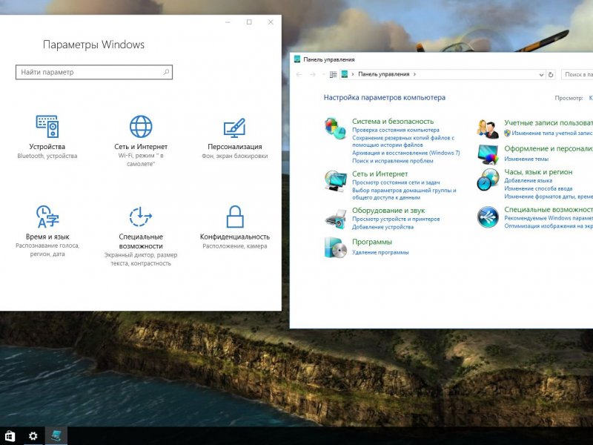Click the Добавление языка link
The image size is (593, 445).
528,180
